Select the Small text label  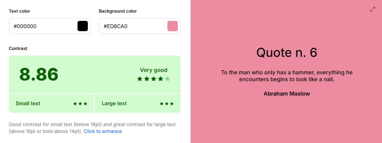[x=28, y=103]
